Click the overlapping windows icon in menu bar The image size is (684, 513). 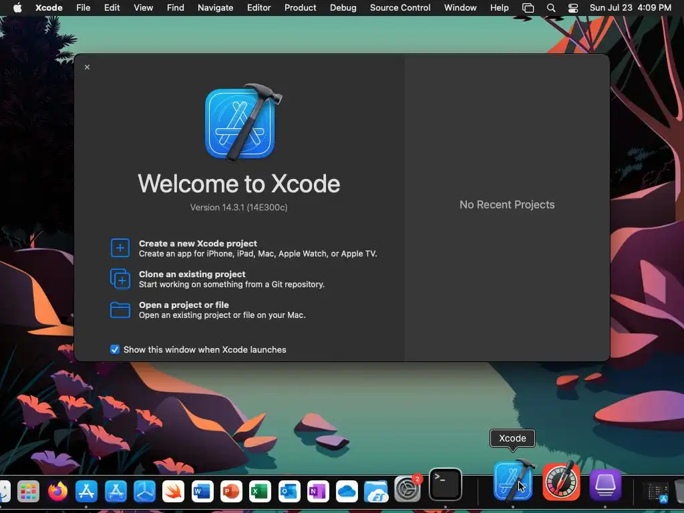[528, 8]
